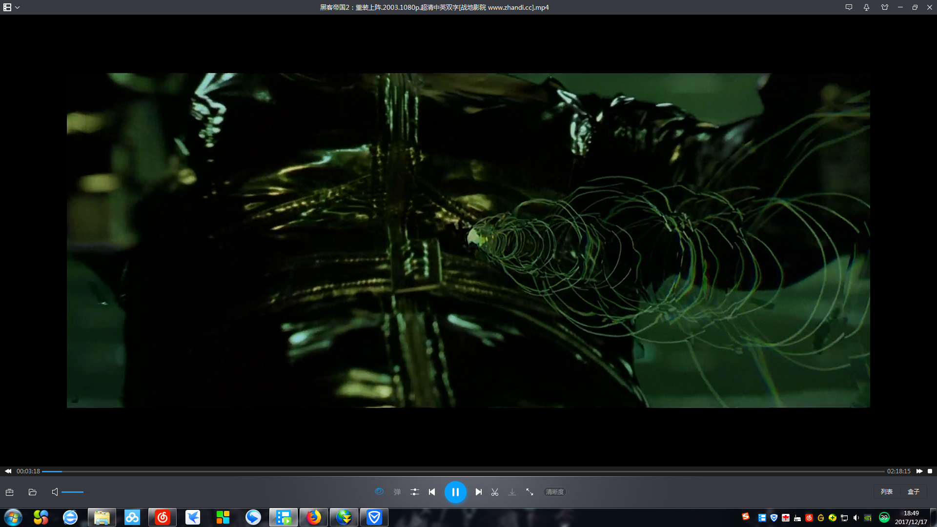Skip to the previous video
This screenshot has height=527, width=937.
(432, 492)
